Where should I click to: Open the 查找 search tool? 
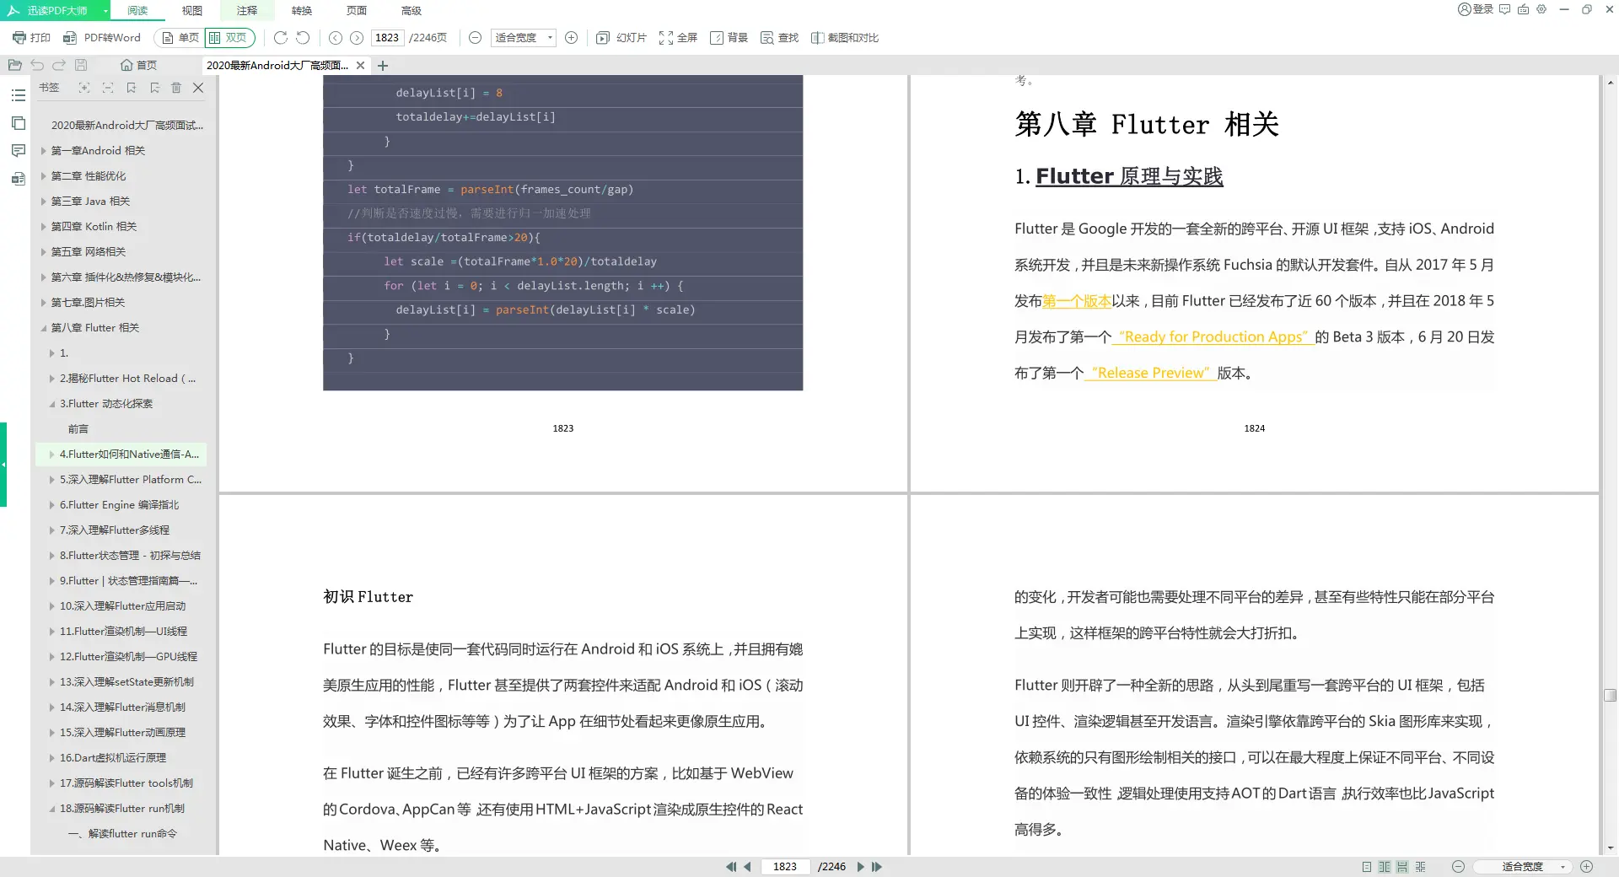[777, 37]
